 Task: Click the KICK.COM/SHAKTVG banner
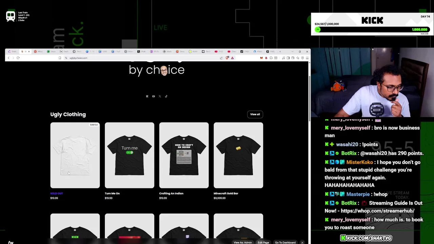point(366,238)
